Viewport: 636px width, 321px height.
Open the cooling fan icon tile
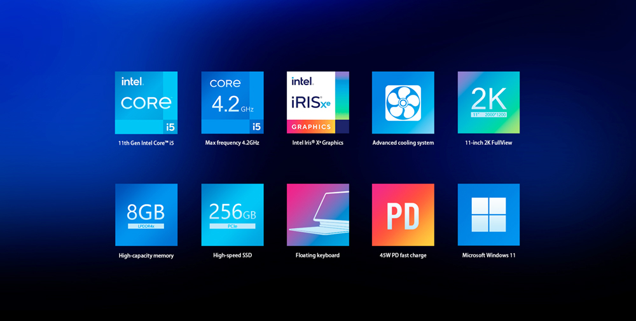[x=403, y=102]
